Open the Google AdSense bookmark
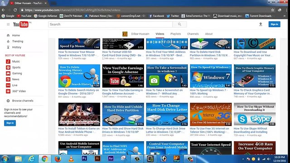This screenshot has width=290, height=163. (x=45, y=16)
